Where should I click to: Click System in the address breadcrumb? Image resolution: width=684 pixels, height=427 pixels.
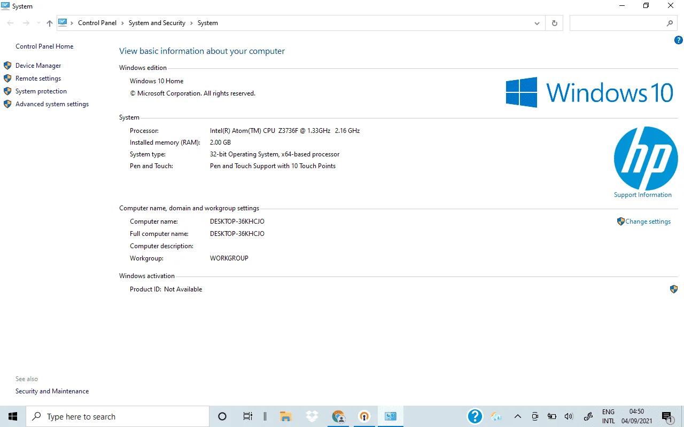tap(208, 23)
